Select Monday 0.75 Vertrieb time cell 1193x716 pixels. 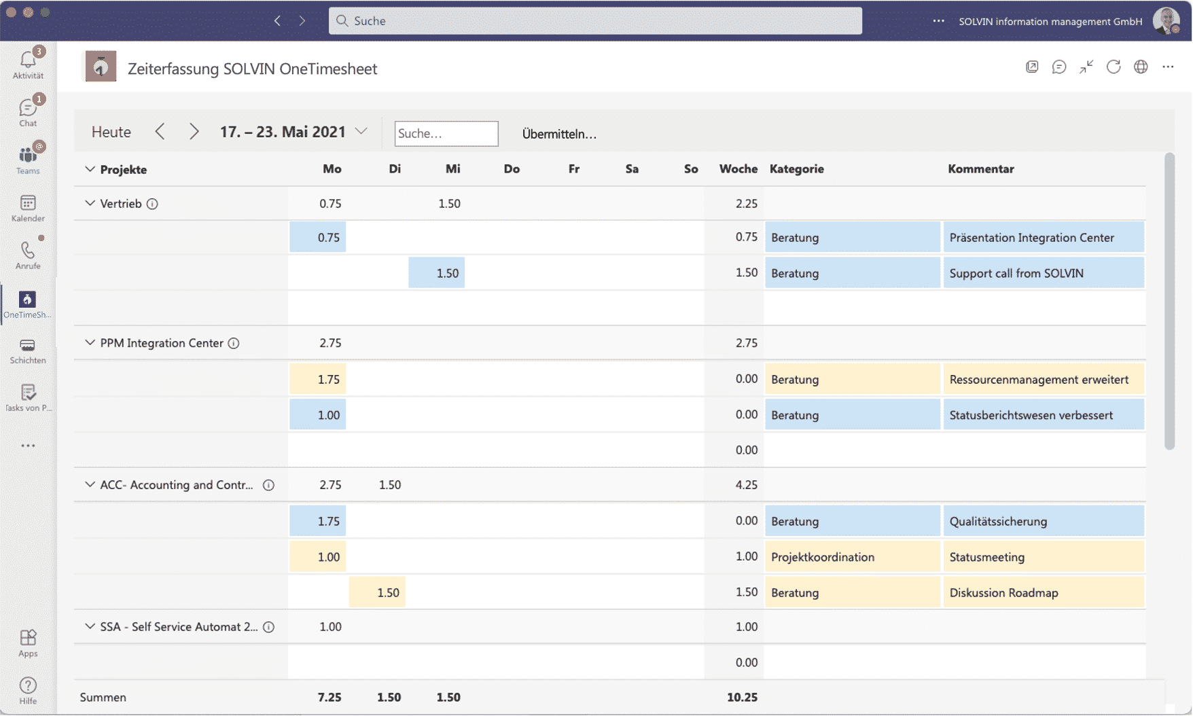click(x=318, y=237)
